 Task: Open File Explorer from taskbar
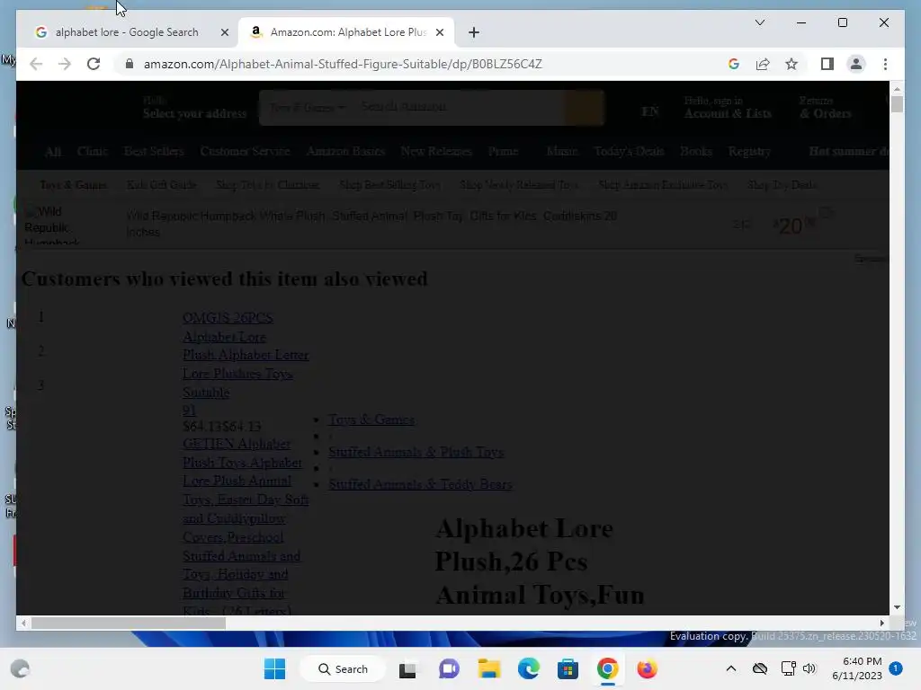click(x=488, y=668)
